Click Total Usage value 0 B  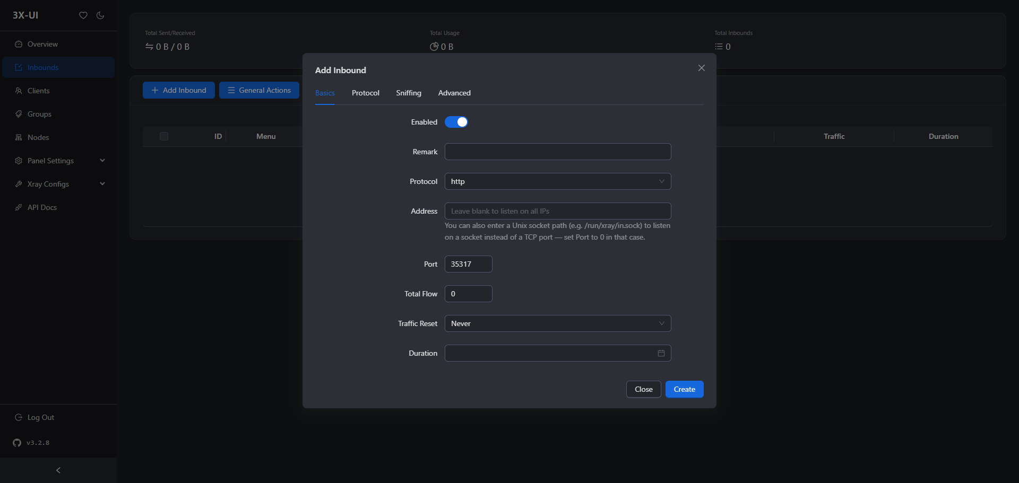tap(447, 47)
